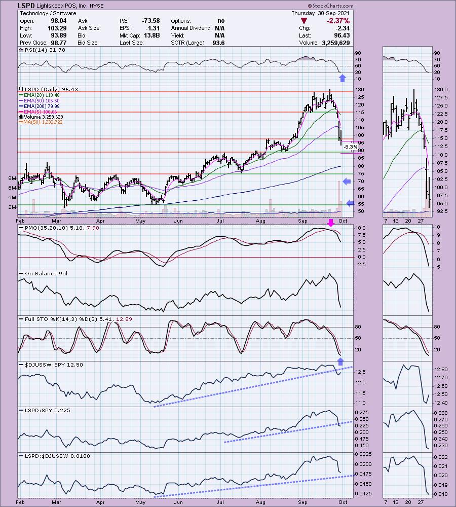Click the LSPD (Daily) 96.43 legend
456x507 pixels.
[x=51, y=89]
